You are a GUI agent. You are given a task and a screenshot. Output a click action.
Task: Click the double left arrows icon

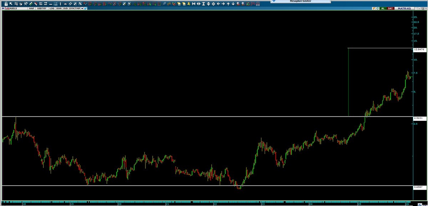click(41, 4)
